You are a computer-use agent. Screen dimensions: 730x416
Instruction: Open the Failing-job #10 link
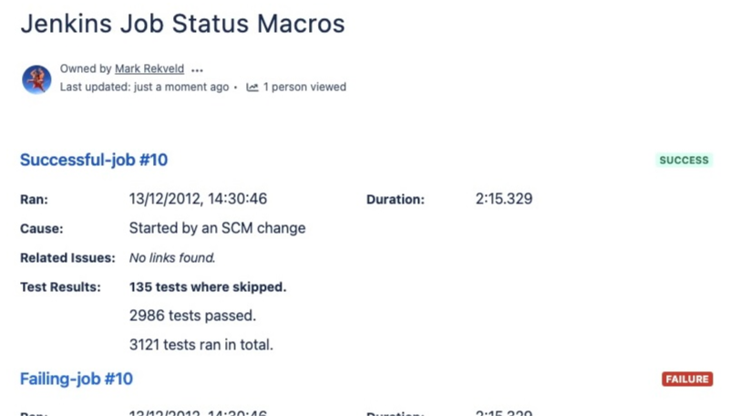click(x=77, y=379)
